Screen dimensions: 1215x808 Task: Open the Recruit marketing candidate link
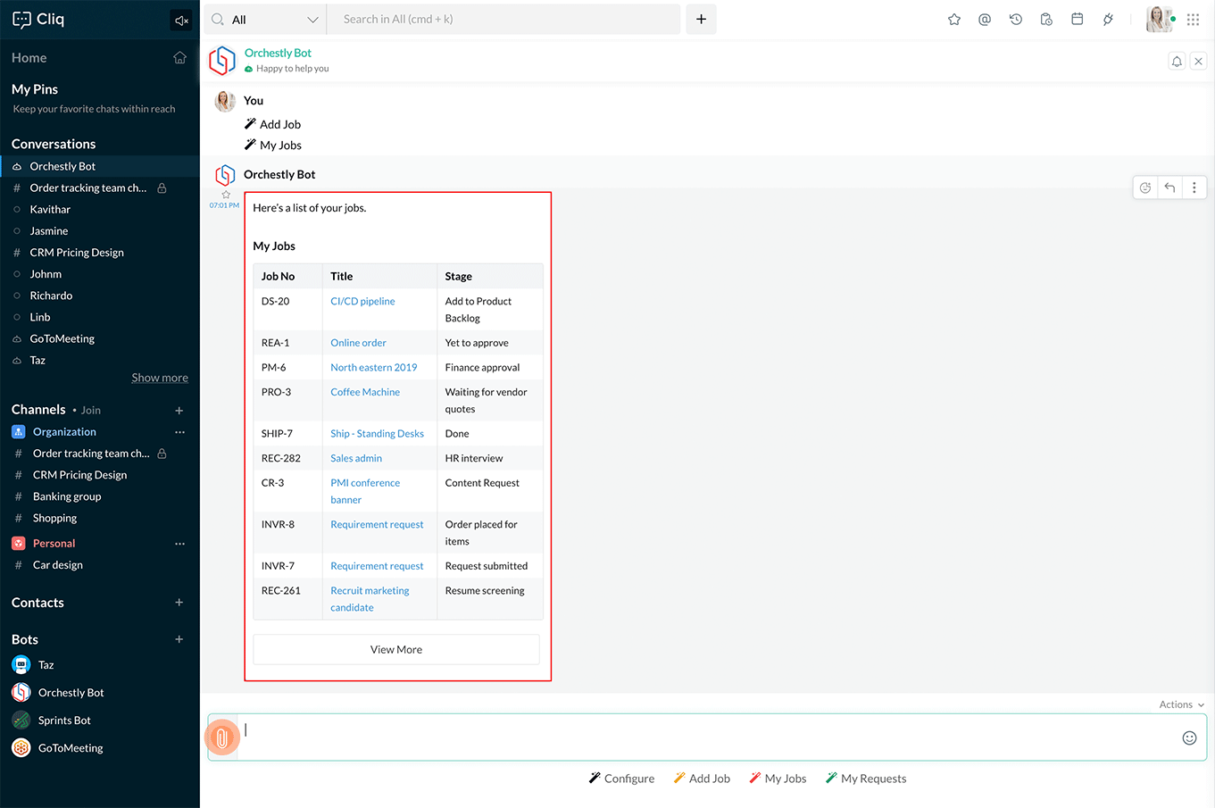click(x=370, y=599)
